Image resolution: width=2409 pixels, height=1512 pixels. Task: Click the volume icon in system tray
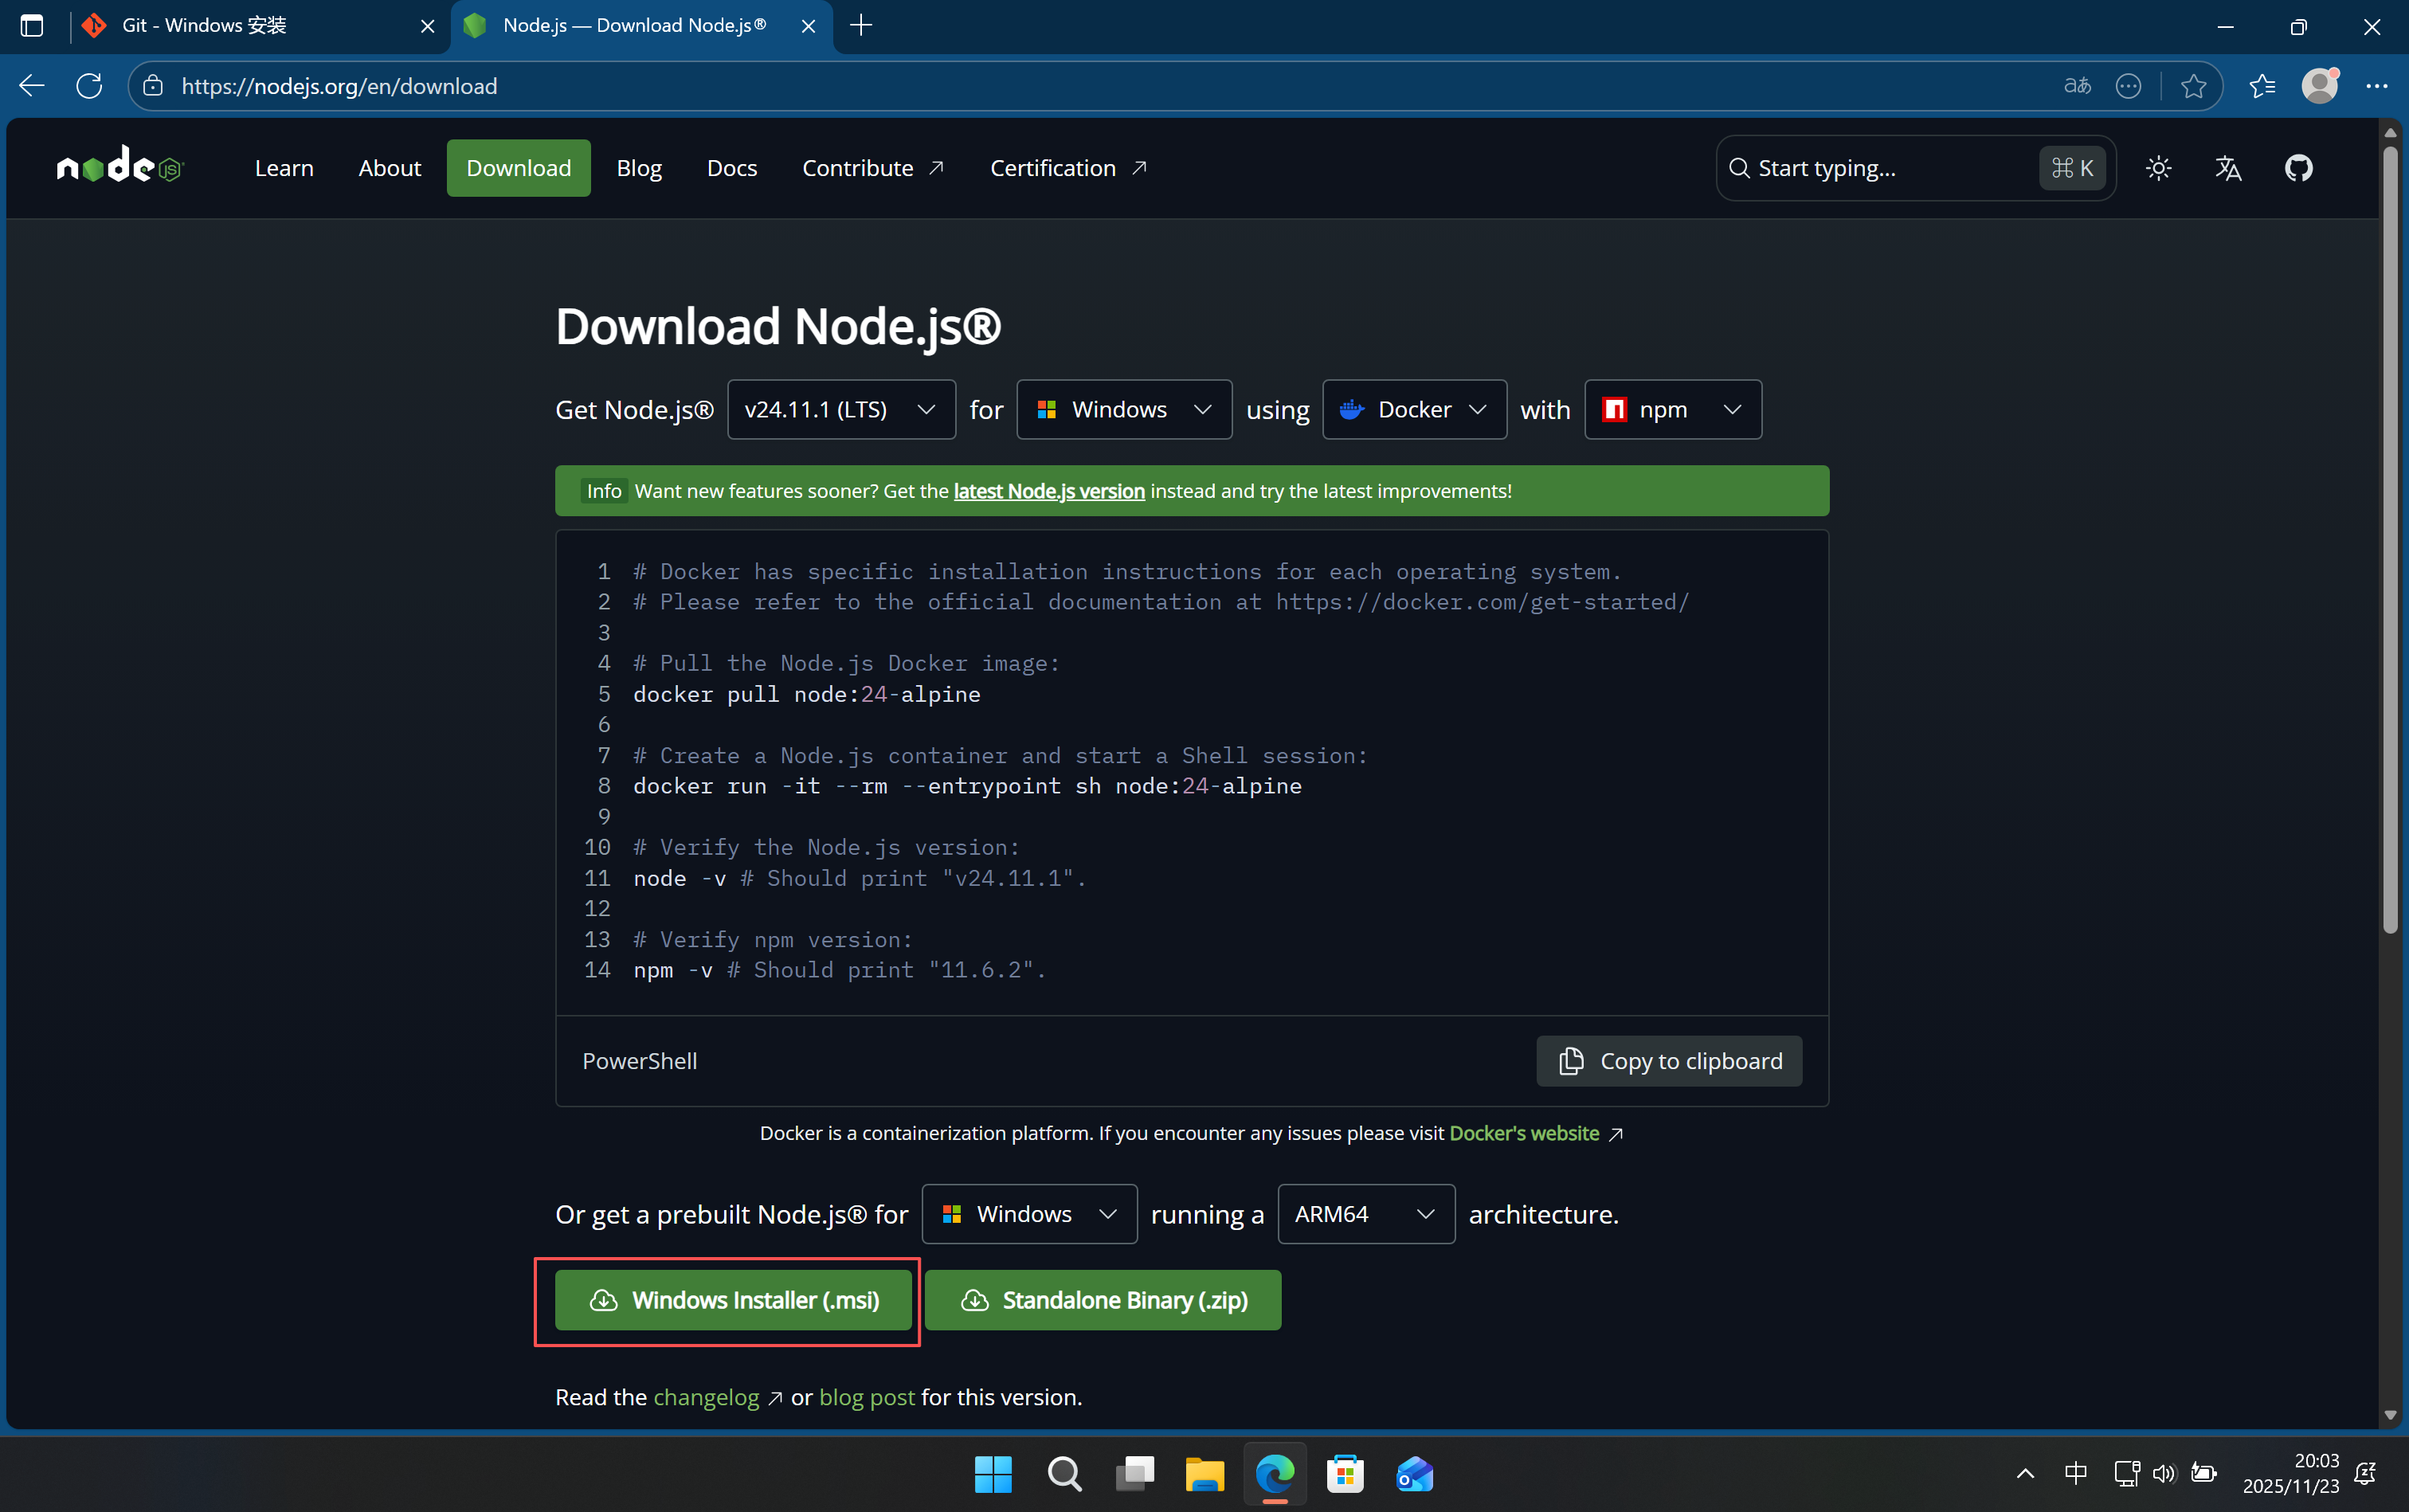point(2164,1473)
